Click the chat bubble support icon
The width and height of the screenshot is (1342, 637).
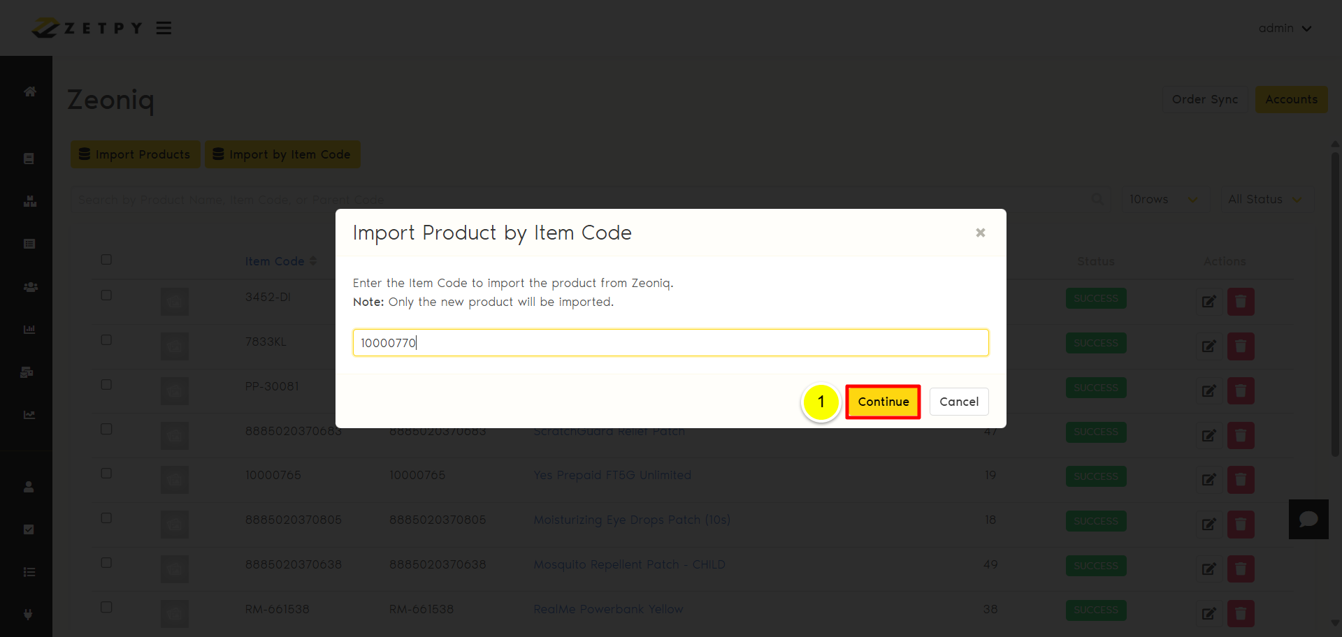[x=1308, y=519]
